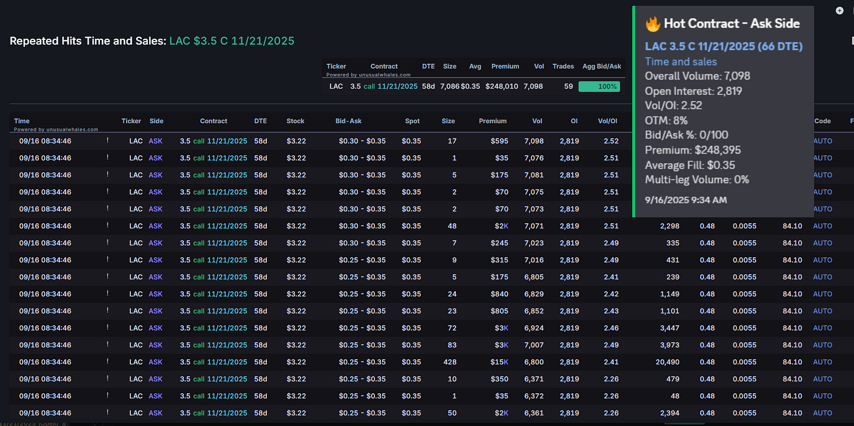Click the ! icon in row with Vol 7,023

point(107,243)
